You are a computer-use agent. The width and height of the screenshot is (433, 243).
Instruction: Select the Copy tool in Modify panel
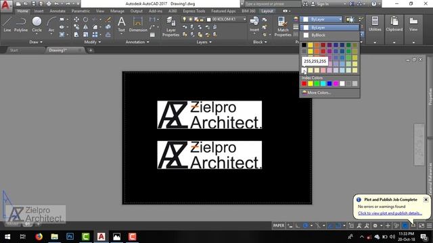pyautogui.click(x=76, y=27)
